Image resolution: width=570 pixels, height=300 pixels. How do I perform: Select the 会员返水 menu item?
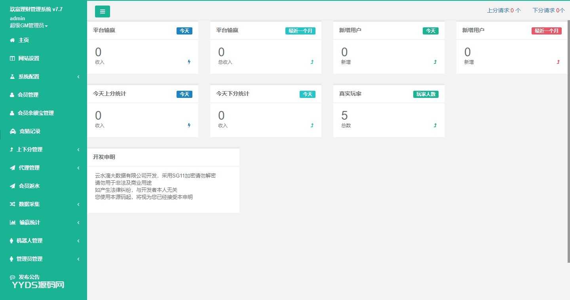click(x=29, y=186)
